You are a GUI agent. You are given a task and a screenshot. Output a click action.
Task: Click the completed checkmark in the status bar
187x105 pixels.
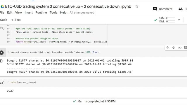[74, 101]
